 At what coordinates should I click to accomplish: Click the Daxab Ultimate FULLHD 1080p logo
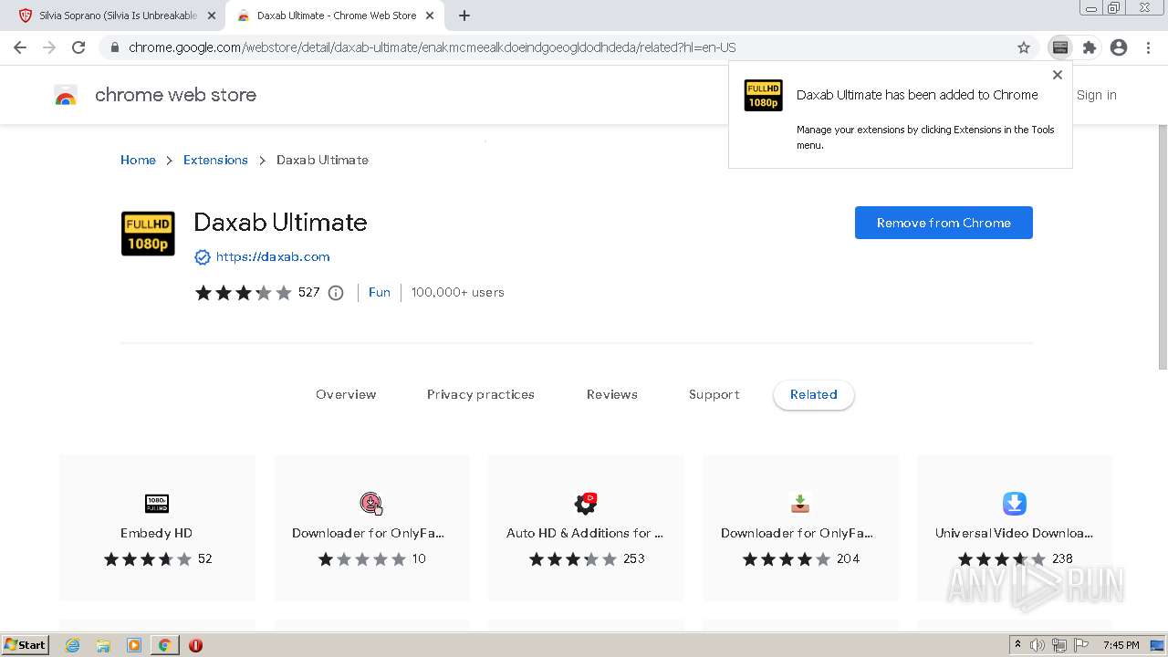click(x=148, y=234)
